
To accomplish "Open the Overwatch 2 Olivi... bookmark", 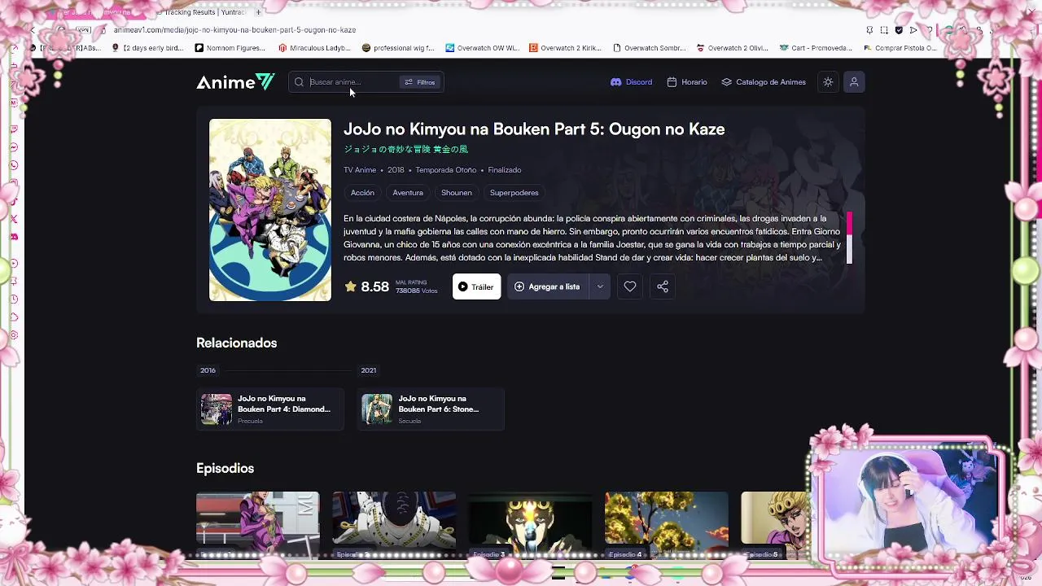I will (x=732, y=48).
